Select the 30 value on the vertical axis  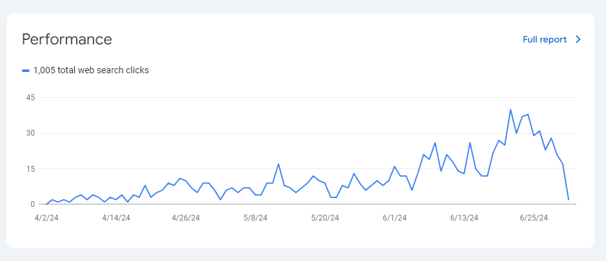[x=28, y=133]
